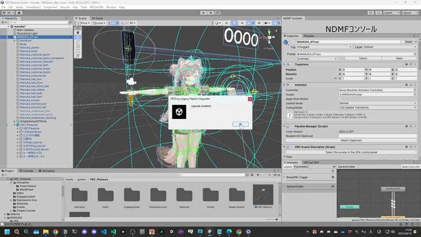The image size is (421, 237).
Task: Open Discord from the Windows taskbar
Action: pos(84,232)
